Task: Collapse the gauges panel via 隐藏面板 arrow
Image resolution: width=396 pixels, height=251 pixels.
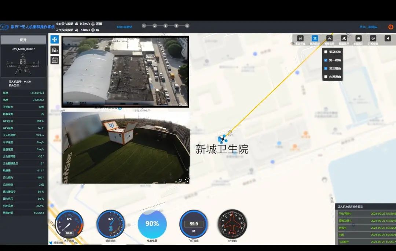Action: pyautogui.click(x=51, y=243)
